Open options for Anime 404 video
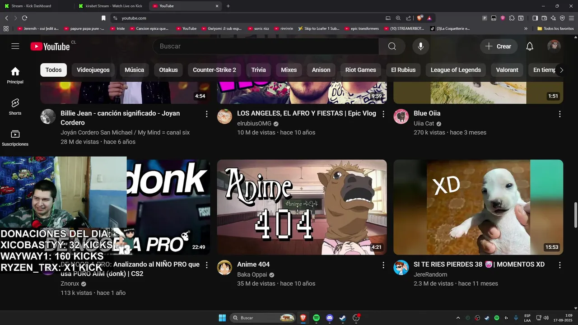The height and width of the screenshot is (325, 578). pyautogui.click(x=383, y=265)
